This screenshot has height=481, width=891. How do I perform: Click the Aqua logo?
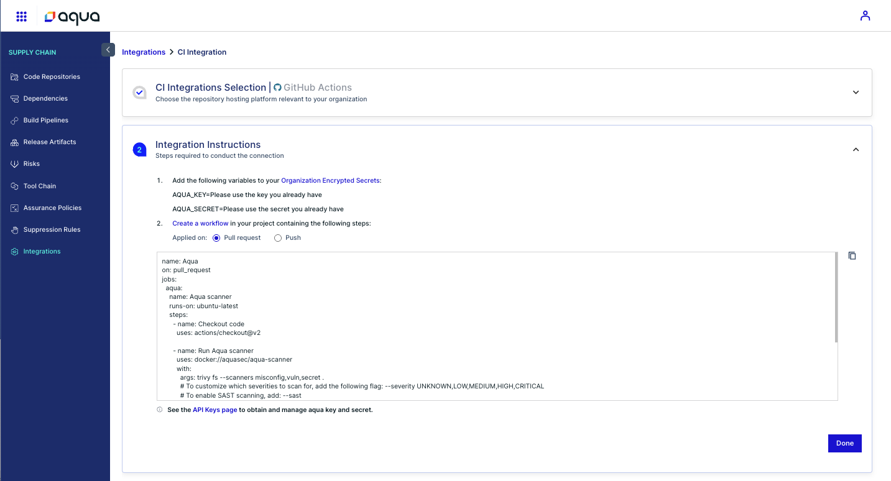tap(72, 17)
